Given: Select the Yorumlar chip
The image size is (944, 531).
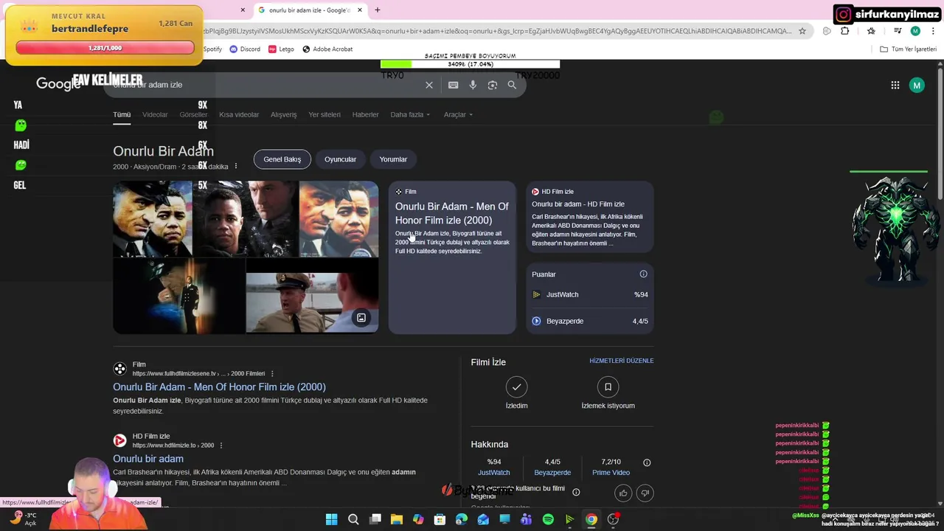Looking at the screenshot, I should click(x=393, y=159).
